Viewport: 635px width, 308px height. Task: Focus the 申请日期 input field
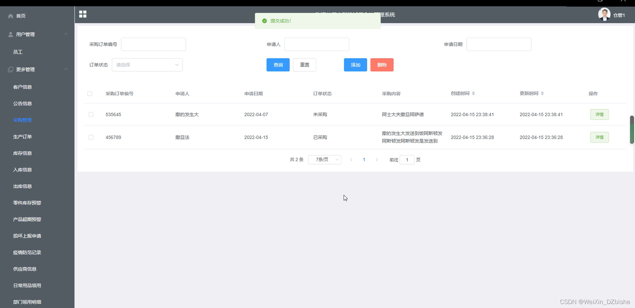(x=499, y=44)
